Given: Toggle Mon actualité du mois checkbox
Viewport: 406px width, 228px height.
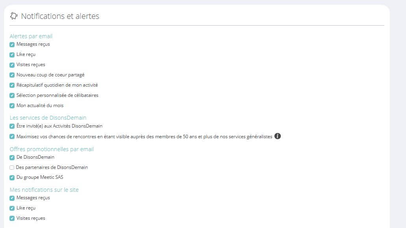Looking at the screenshot, I should [x=12, y=106].
